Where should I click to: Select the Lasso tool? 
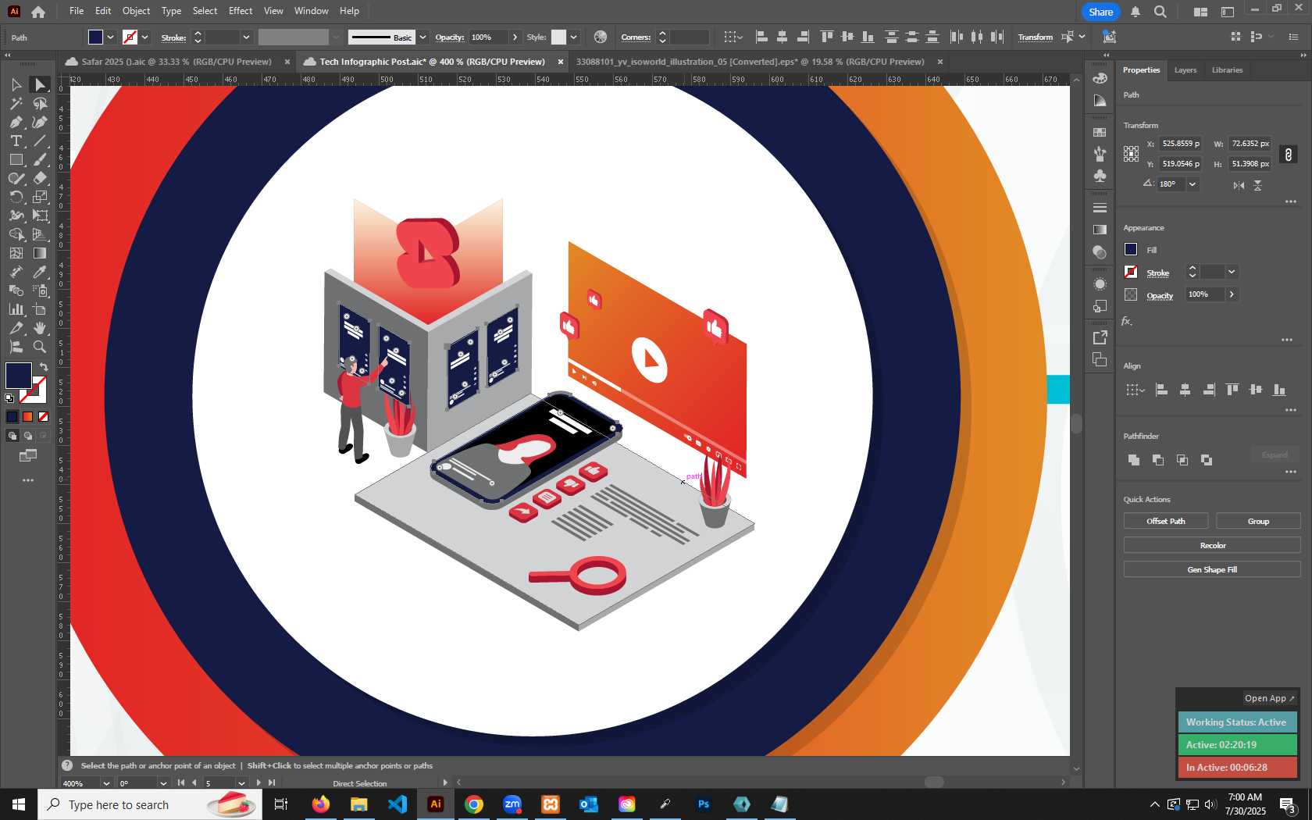[40, 103]
